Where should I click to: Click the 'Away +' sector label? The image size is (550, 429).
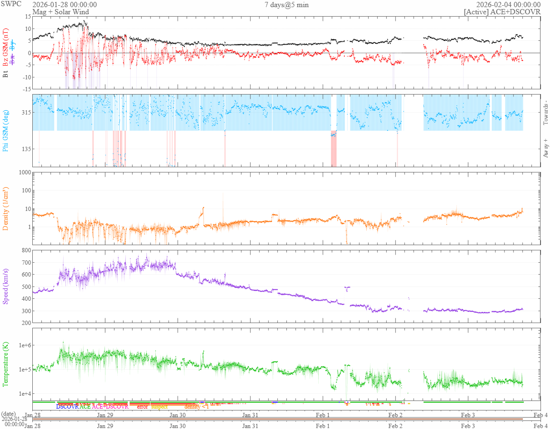tap(545, 148)
